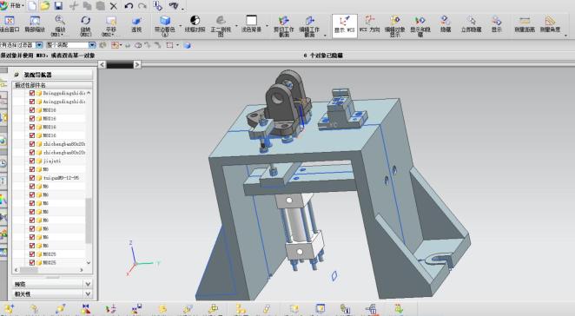Click the paste icon in top toolbar
The width and height of the screenshot is (575, 316).
[100, 5]
